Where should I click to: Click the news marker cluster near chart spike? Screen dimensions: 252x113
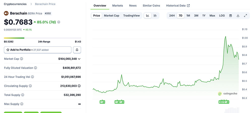pos(224,102)
